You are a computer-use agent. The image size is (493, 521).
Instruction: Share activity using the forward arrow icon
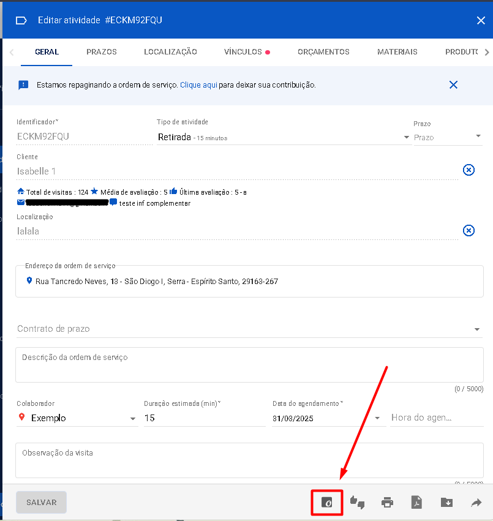point(476,503)
